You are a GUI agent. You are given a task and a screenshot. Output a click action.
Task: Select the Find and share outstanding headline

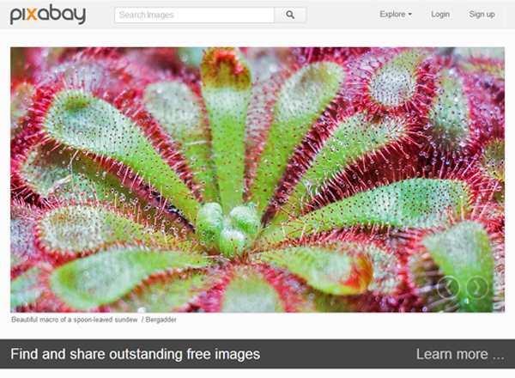click(136, 354)
